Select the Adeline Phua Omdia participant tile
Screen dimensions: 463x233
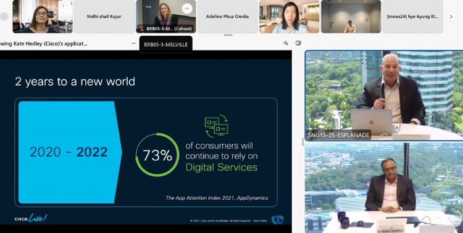pyautogui.click(x=227, y=17)
